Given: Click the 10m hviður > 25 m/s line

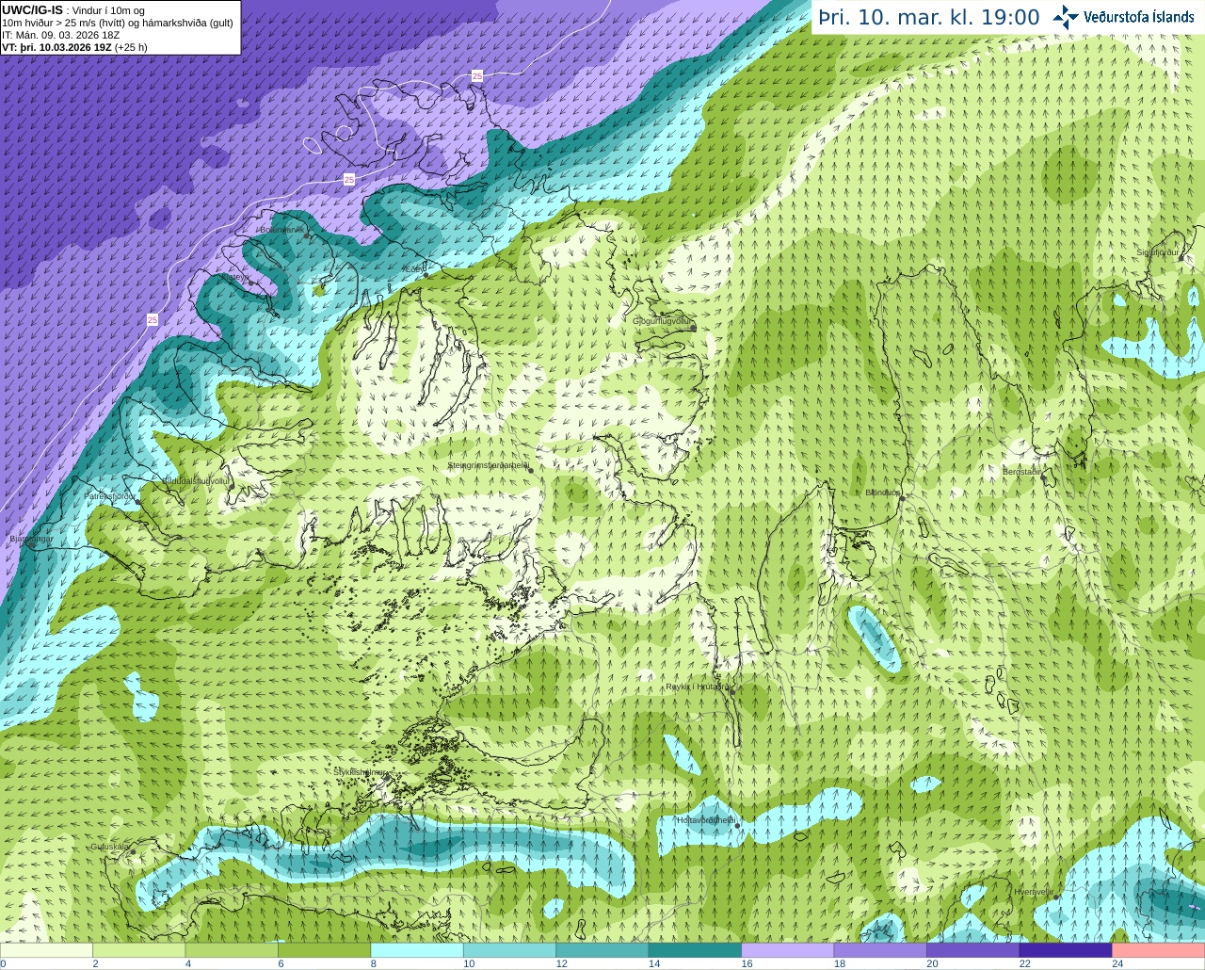Looking at the screenshot, I should [118, 23].
